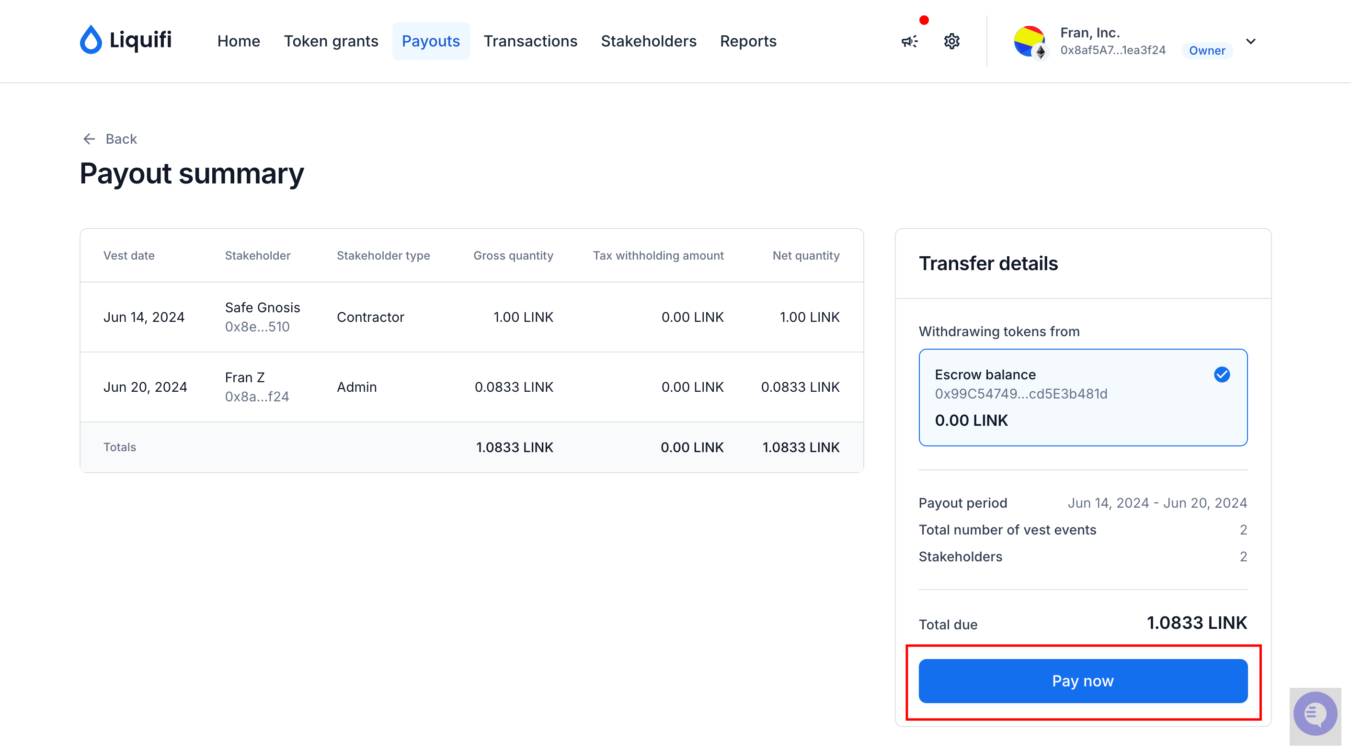
Task: Open the Stakeholders tab
Action: pyautogui.click(x=648, y=41)
